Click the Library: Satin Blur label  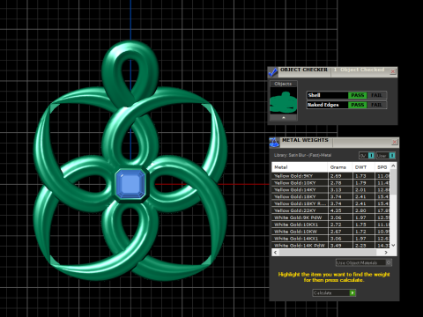click(x=302, y=155)
